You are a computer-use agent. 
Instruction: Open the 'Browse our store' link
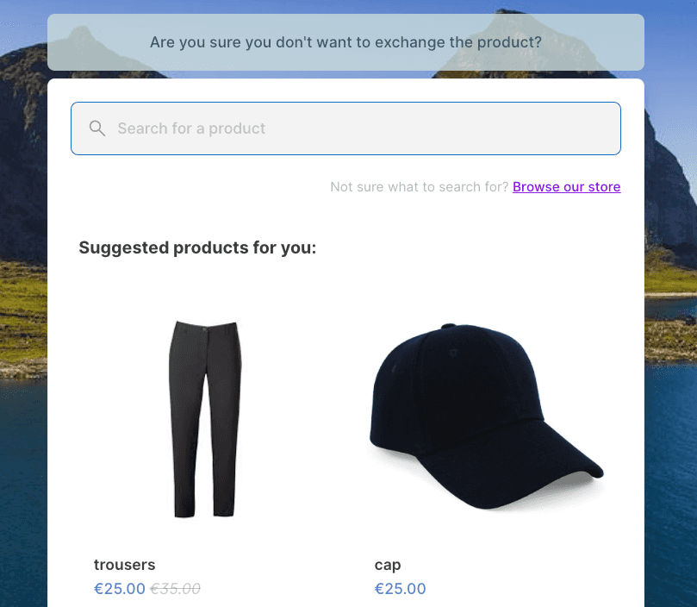coord(566,187)
